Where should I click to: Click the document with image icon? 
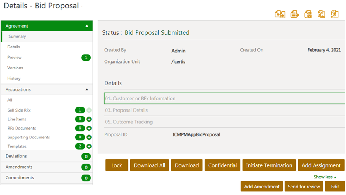coord(321,14)
